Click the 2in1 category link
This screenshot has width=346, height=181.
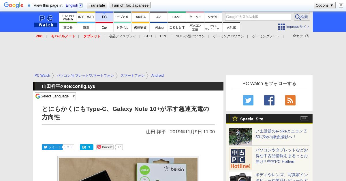[x=40, y=36]
